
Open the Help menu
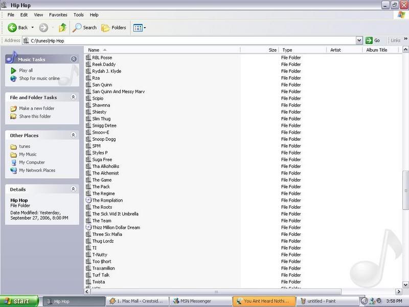coord(94,15)
